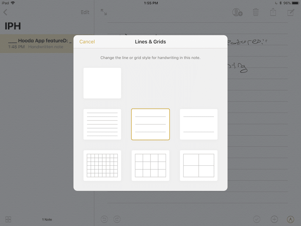Tap the trash delete note icon
Screen dimensions: 301x226
click(256, 12)
